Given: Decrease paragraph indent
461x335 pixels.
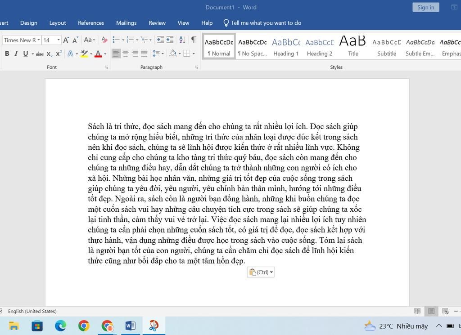Looking at the screenshot, I should pyautogui.click(x=160, y=40).
